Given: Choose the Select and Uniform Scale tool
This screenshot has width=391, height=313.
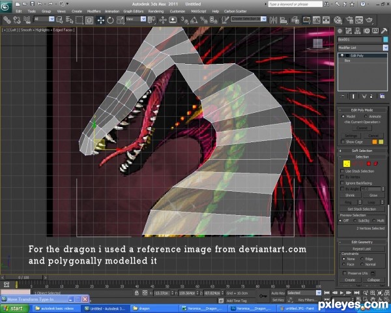Looking at the screenshot, I should click(121, 20).
